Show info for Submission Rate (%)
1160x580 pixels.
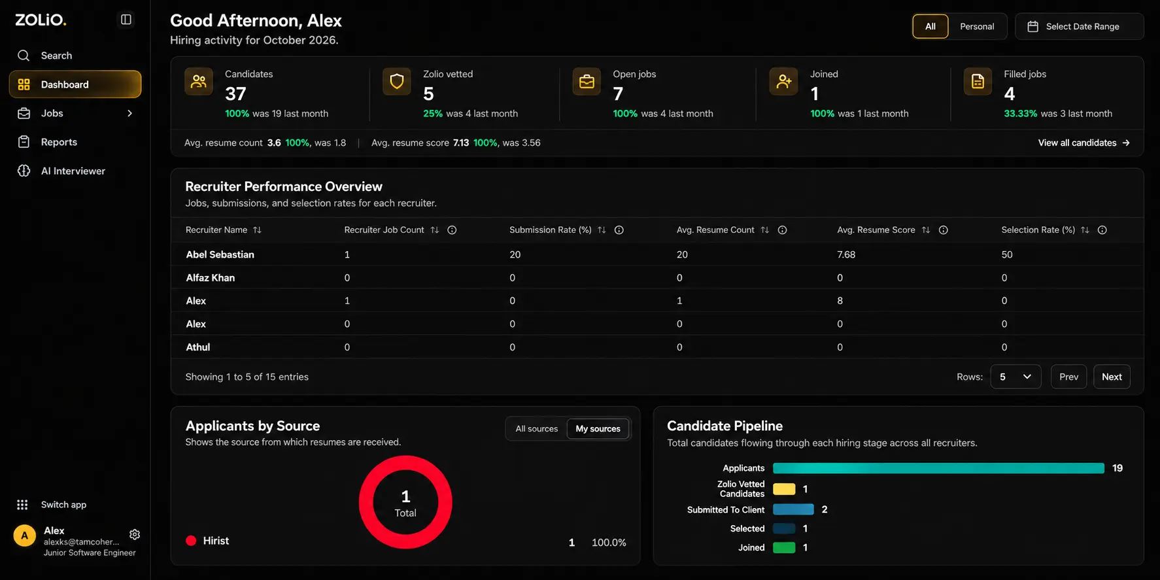[619, 230]
